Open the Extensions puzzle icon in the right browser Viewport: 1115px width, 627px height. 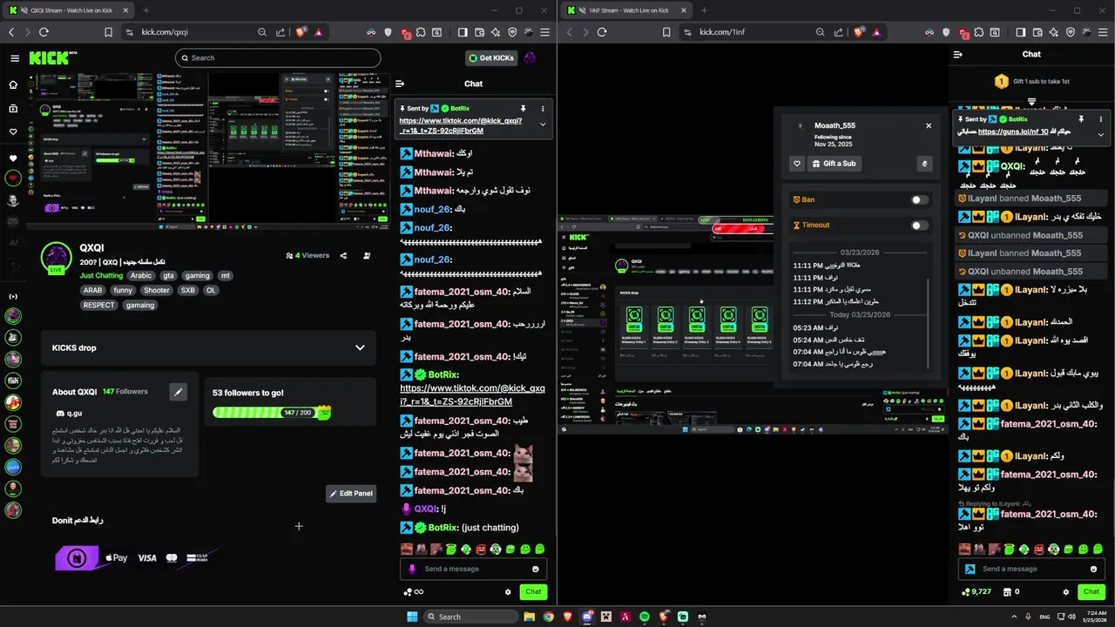(979, 32)
